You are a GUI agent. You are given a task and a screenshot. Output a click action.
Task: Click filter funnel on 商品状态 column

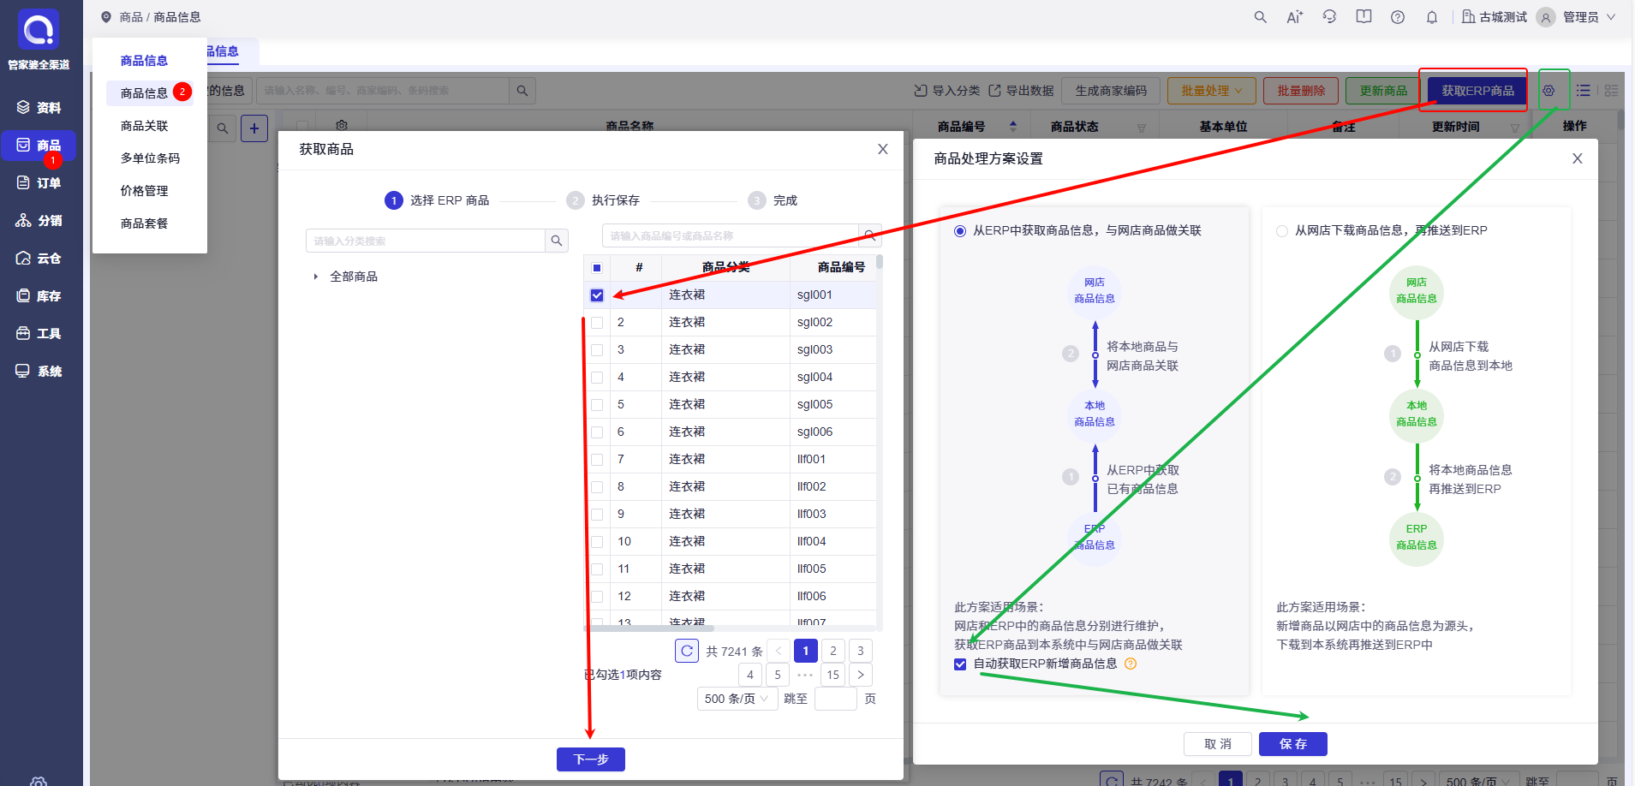1142,128
